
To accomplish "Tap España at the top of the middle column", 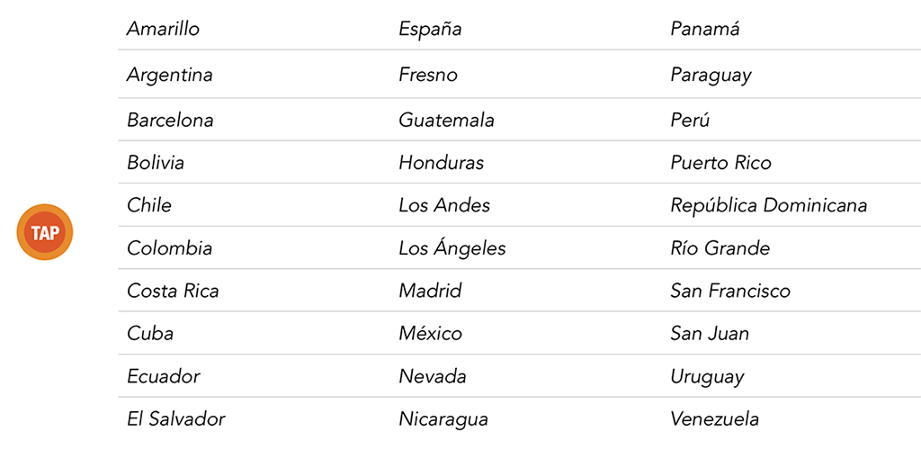I will (x=430, y=29).
